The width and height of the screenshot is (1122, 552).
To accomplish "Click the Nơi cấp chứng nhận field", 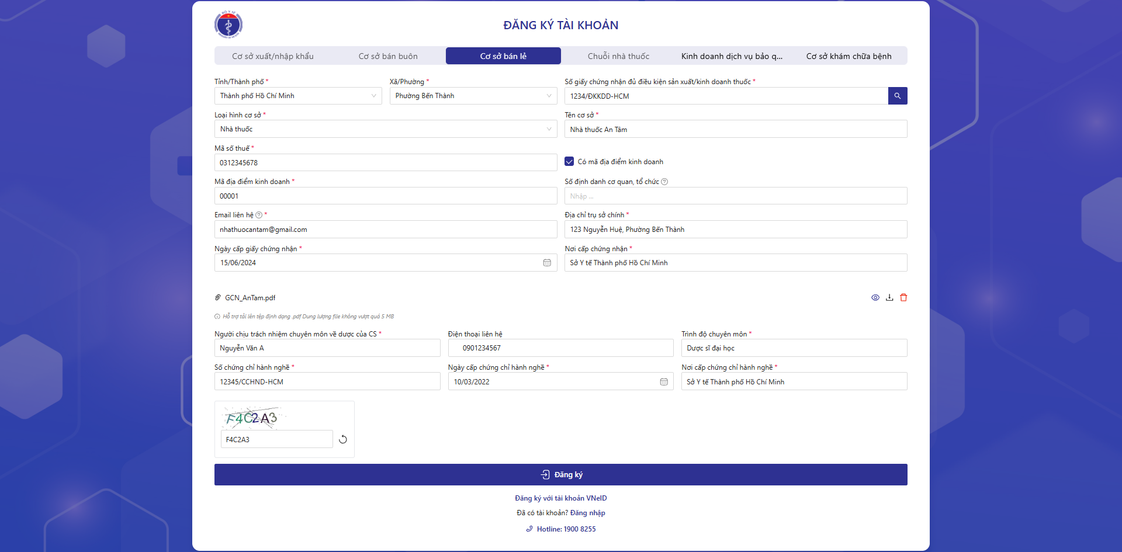I will 736,263.
